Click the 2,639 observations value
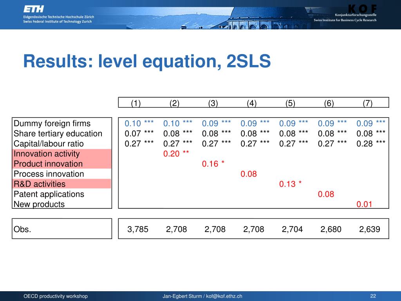The height and width of the screenshot is (301, 401). 369,229
